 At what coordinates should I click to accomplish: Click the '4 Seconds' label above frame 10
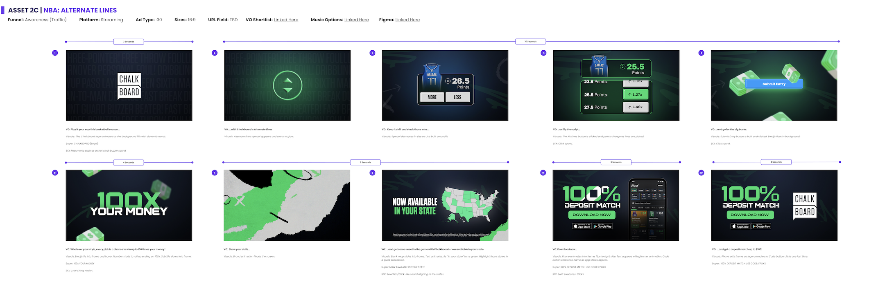click(776, 162)
